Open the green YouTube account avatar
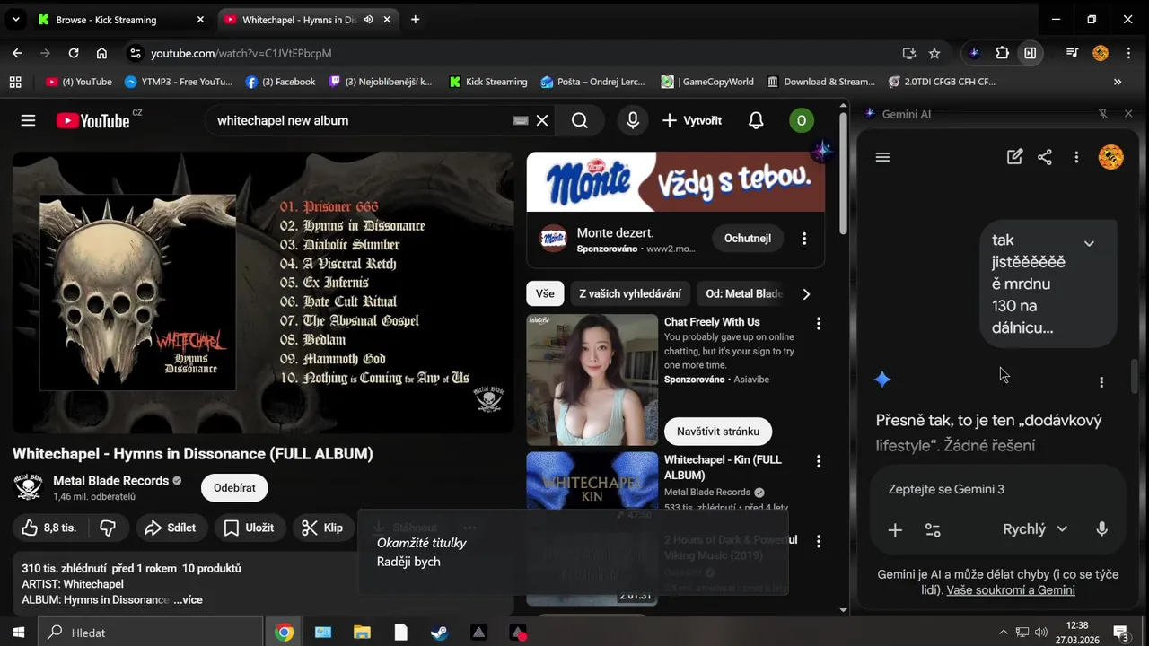The height and width of the screenshot is (646, 1149). (x=801, y=120)
